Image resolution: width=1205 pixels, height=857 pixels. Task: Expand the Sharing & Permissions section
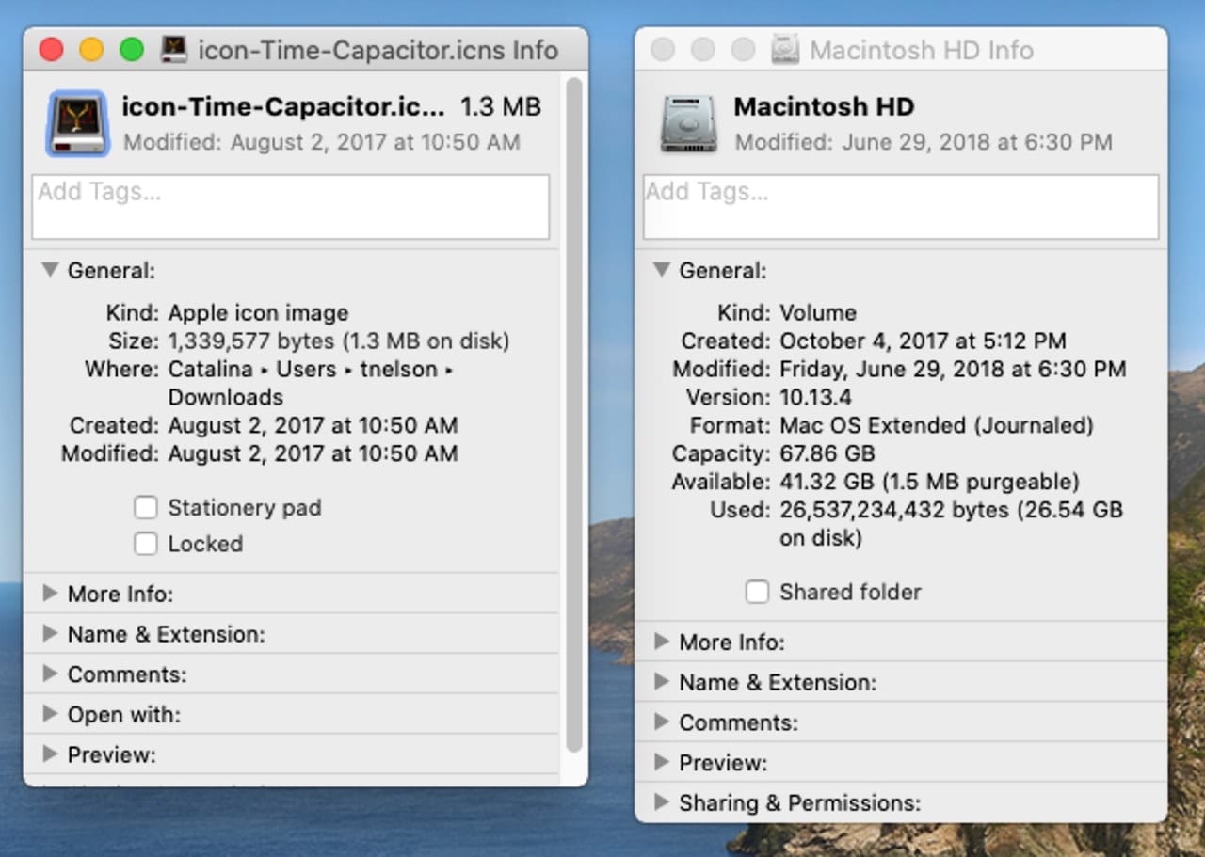tap(662, 802)
